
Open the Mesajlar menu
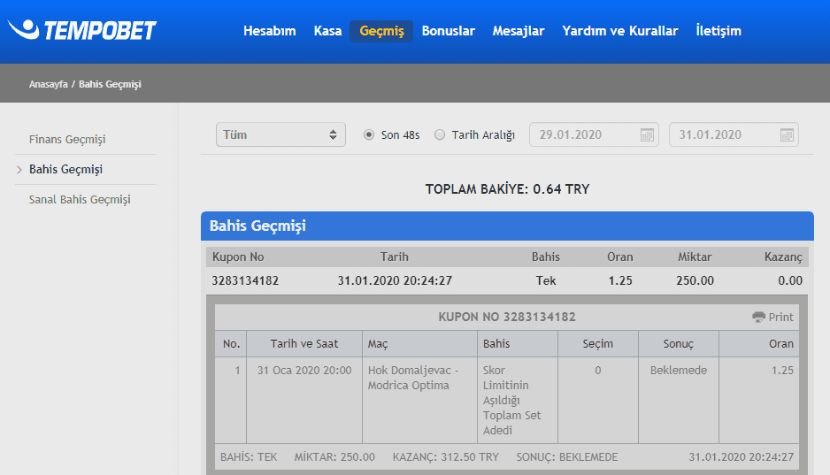pos(519,31)
